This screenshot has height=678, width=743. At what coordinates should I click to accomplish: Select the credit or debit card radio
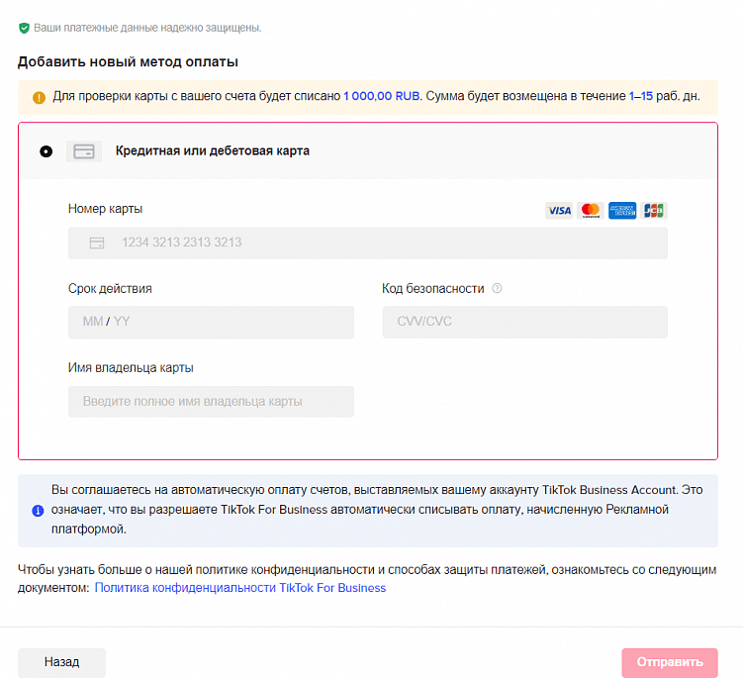46,151
